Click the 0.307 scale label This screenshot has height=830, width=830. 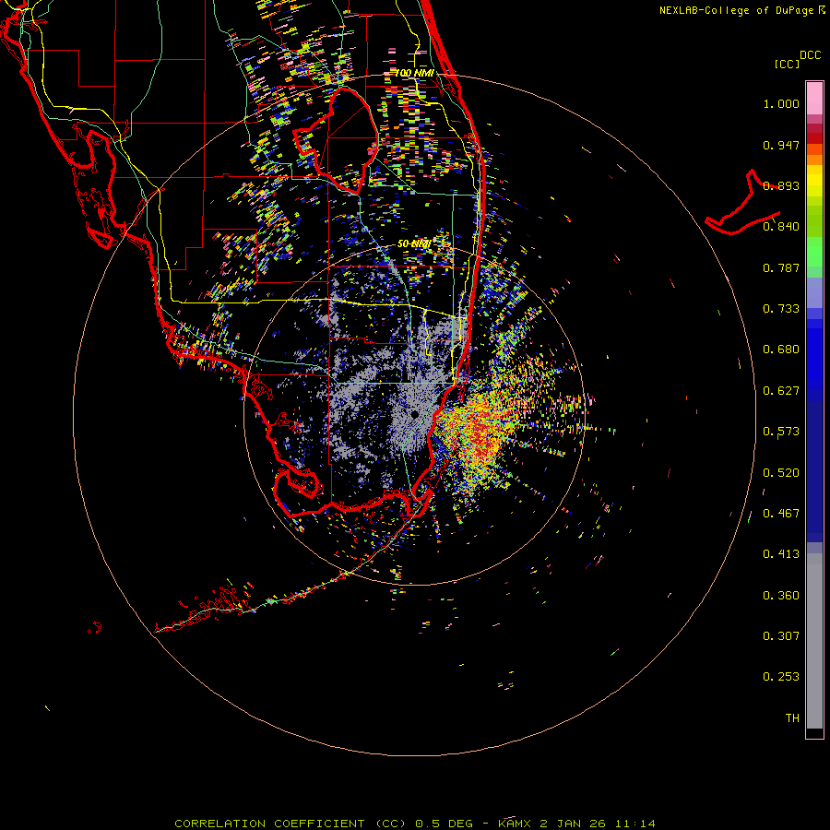(781, 635)
